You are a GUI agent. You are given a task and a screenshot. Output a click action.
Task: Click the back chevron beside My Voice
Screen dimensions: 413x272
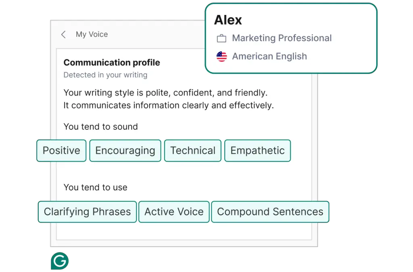pyautogui.click(x=63, y=35)
